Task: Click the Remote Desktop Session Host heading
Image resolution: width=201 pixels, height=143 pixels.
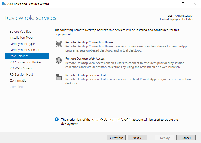Action: (x=86, y=75)
